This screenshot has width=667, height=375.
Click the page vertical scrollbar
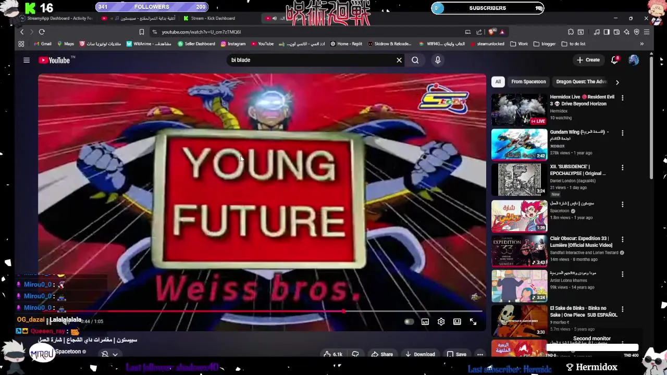click(x=651, y=117)
